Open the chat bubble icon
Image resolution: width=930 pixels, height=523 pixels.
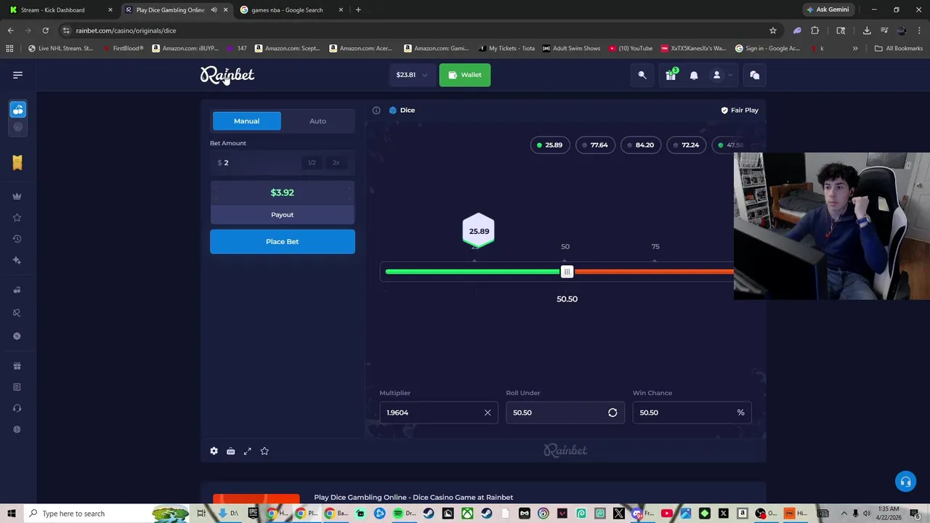point(754,75)
